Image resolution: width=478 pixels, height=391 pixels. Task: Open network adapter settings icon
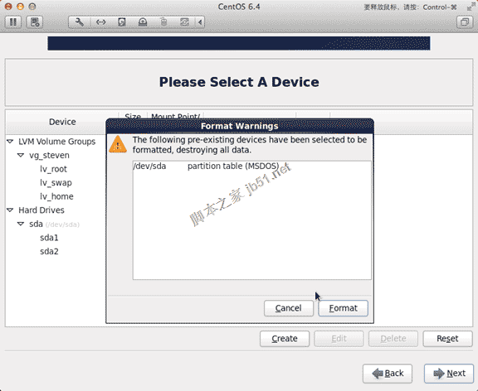coord(100,22)
